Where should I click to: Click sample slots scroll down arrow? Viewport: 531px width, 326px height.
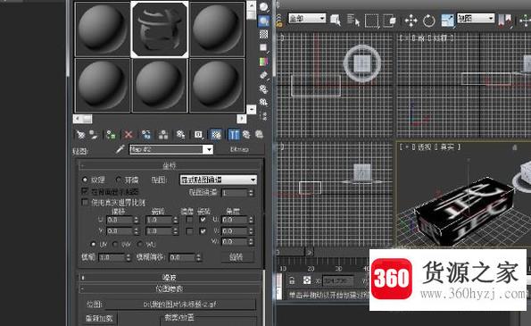point(252,109)
